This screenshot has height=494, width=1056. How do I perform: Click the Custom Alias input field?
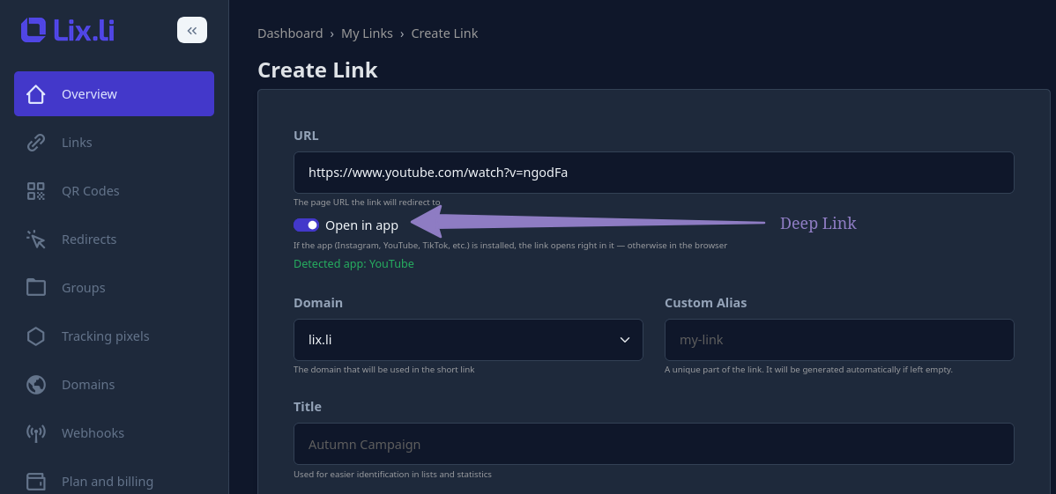pos(839,340)
